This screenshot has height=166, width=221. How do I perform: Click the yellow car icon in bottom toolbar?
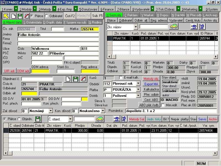99,119
